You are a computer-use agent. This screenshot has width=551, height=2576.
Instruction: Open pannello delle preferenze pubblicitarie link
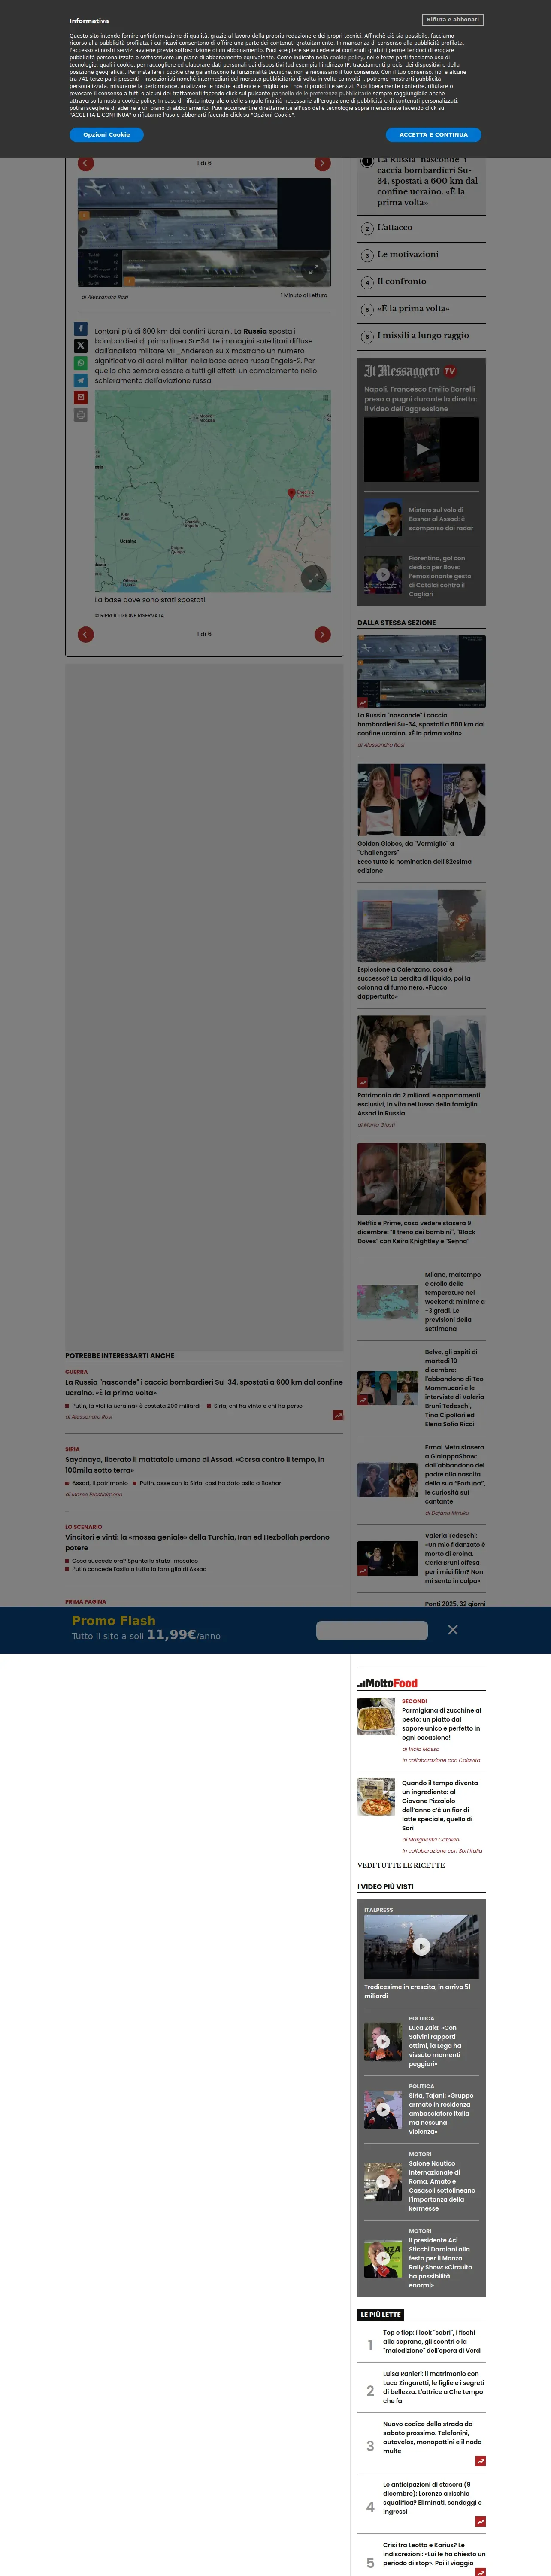coord(321,93)
